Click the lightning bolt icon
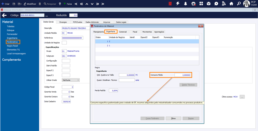Viewport: 258px width, 131px height. pyautogui.click(x=178, y=4)
